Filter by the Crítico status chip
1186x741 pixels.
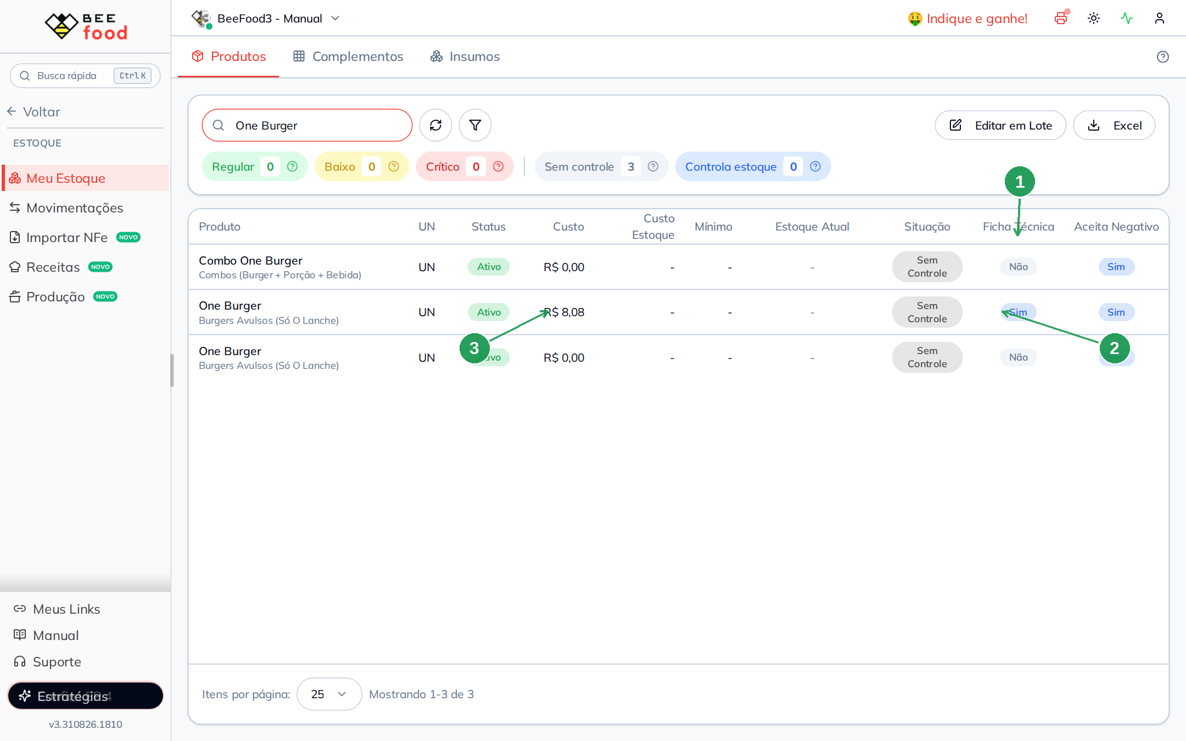click(x=465, y=166)
